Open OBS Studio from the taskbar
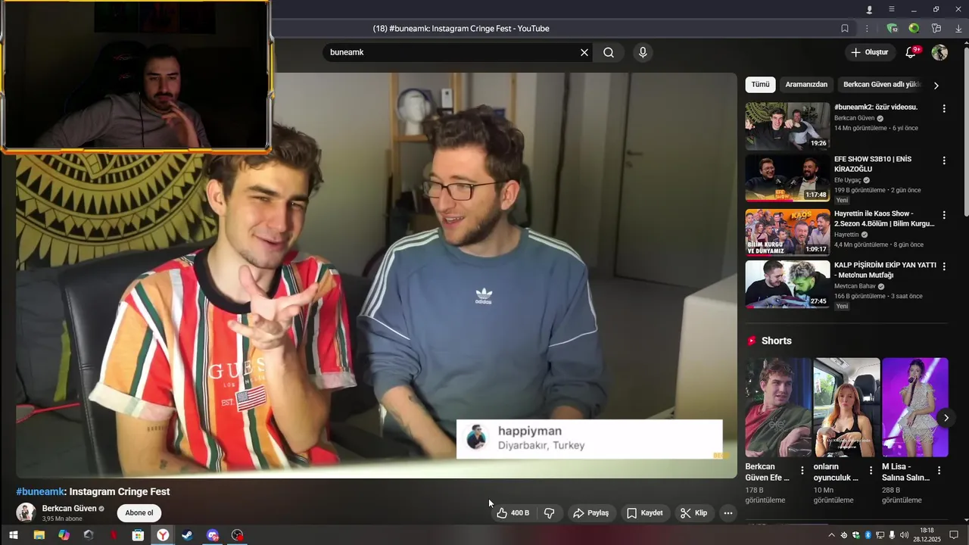 [x=238, y=535]
